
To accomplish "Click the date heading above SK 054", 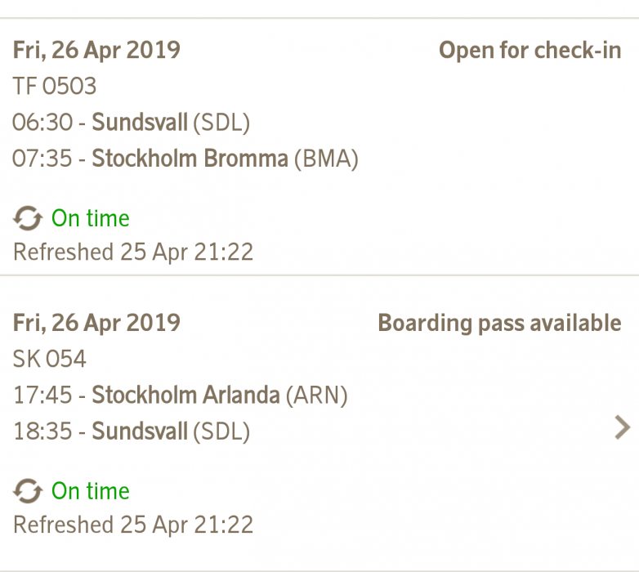I will (x=96, y=323).
